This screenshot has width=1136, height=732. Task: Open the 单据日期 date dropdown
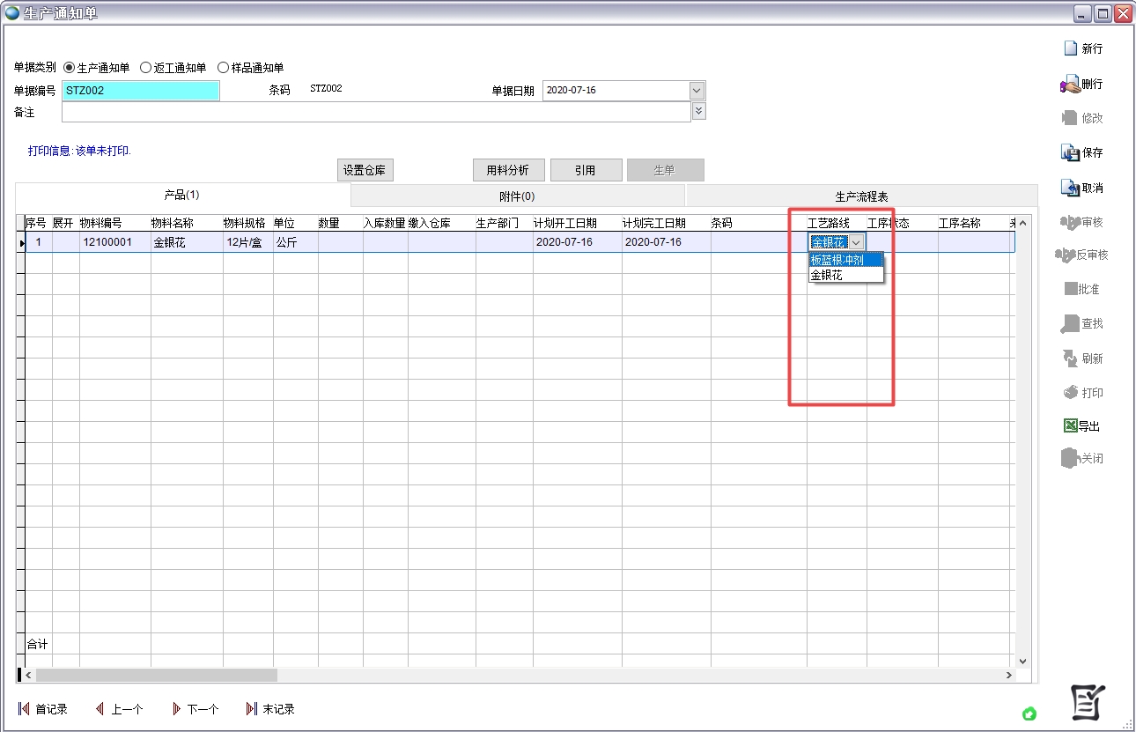coord(697,91)
